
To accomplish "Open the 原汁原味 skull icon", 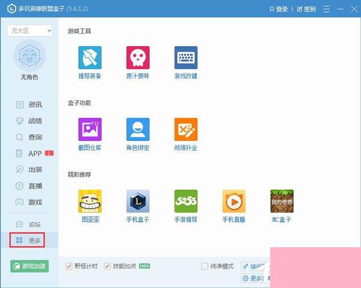I will [x=138, y=58].
